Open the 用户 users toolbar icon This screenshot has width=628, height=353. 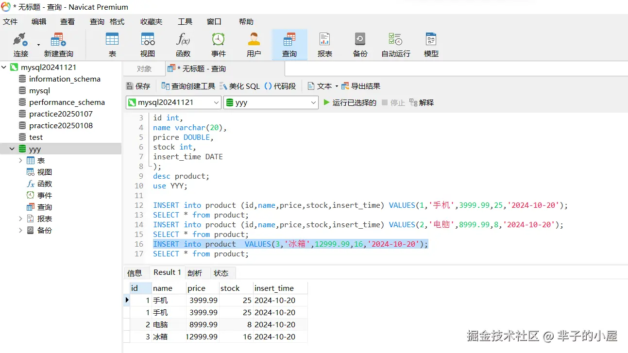[x=254, y=45]
